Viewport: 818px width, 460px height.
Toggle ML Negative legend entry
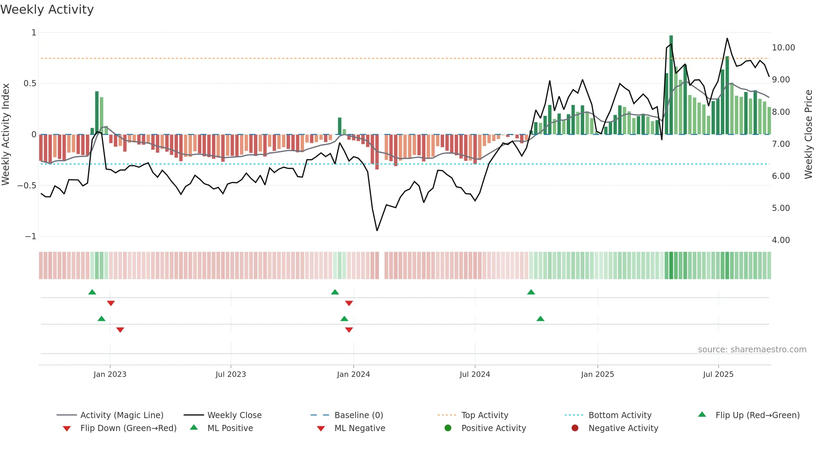click(x=351, y=428)
